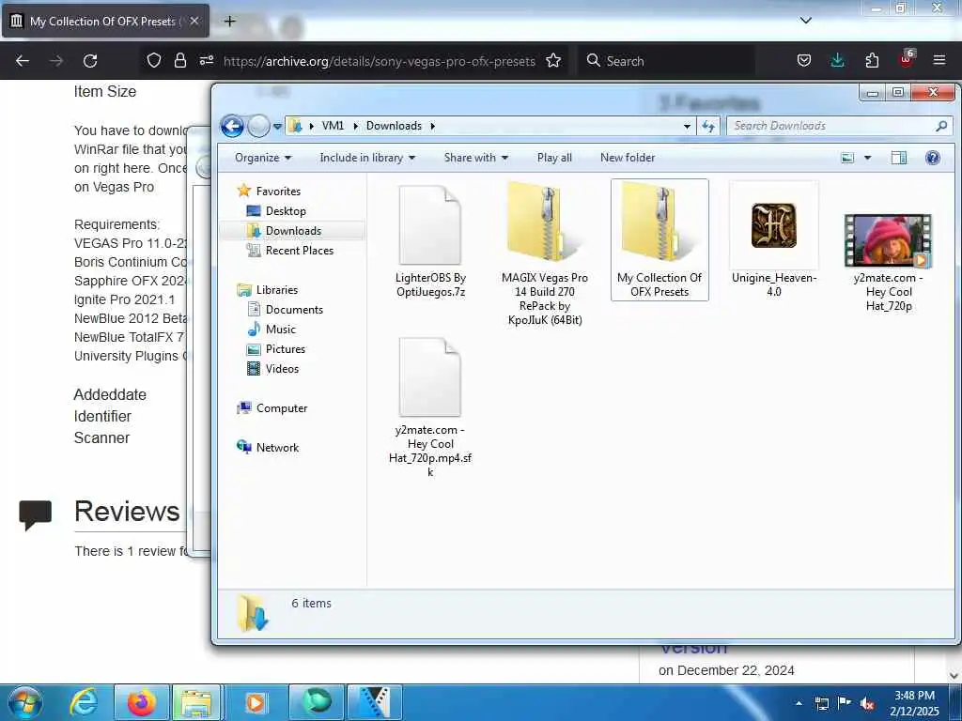
Task: Open the taskbar clock showing 3:48 PM
Action: point(914,703)
